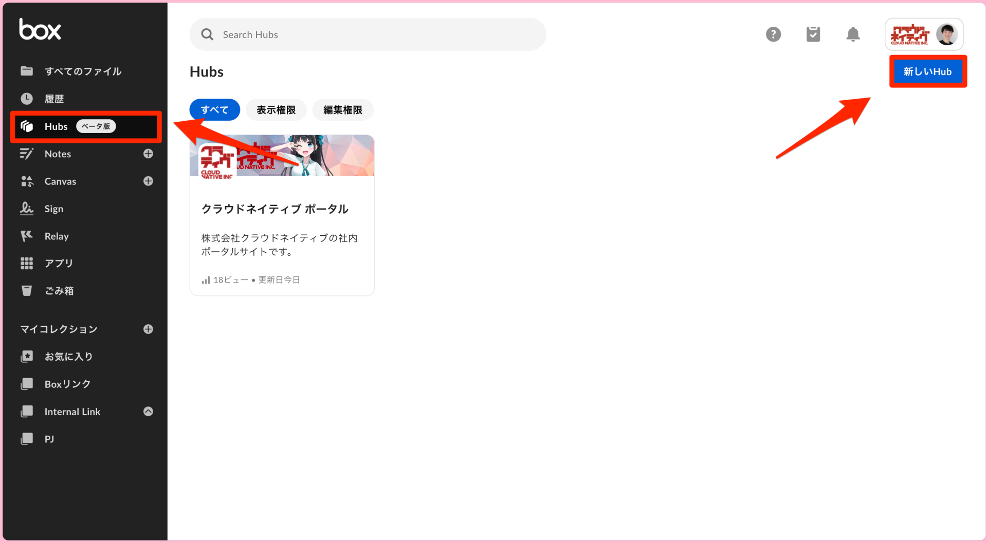Open Hubs from the sidebar menu
Viewport: 987px width, 543px height.
click(x=56, y=126)
